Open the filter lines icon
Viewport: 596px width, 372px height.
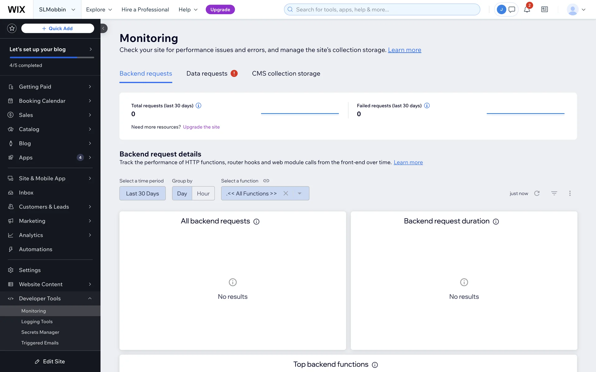click(554, 193)
